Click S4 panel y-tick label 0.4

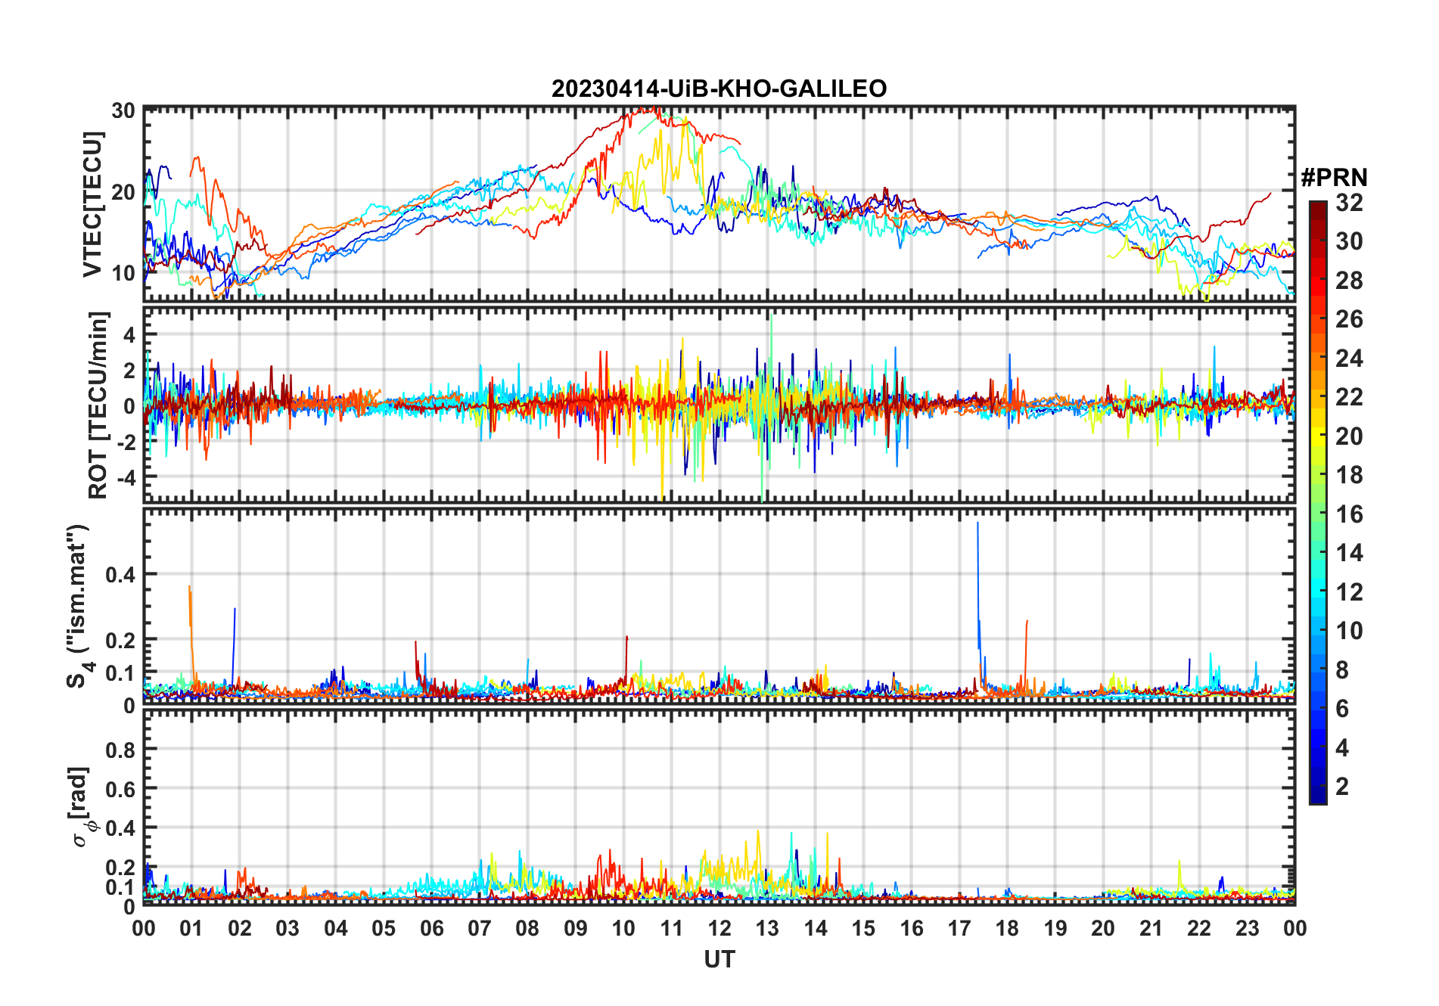[120, 575]
